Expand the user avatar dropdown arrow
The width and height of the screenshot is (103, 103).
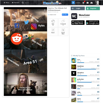pos(100,3)
